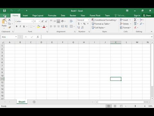Switch to Page Layout view in status bar
The height and width of the screenshot is (116, 154).
tap(115, 106)
